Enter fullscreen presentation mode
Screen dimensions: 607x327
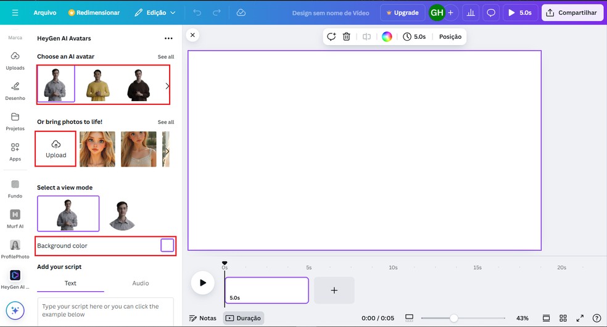(580, 318)
